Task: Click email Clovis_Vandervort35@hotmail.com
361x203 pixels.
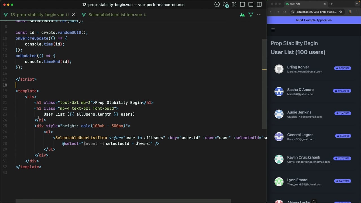Action: (308, 162)
